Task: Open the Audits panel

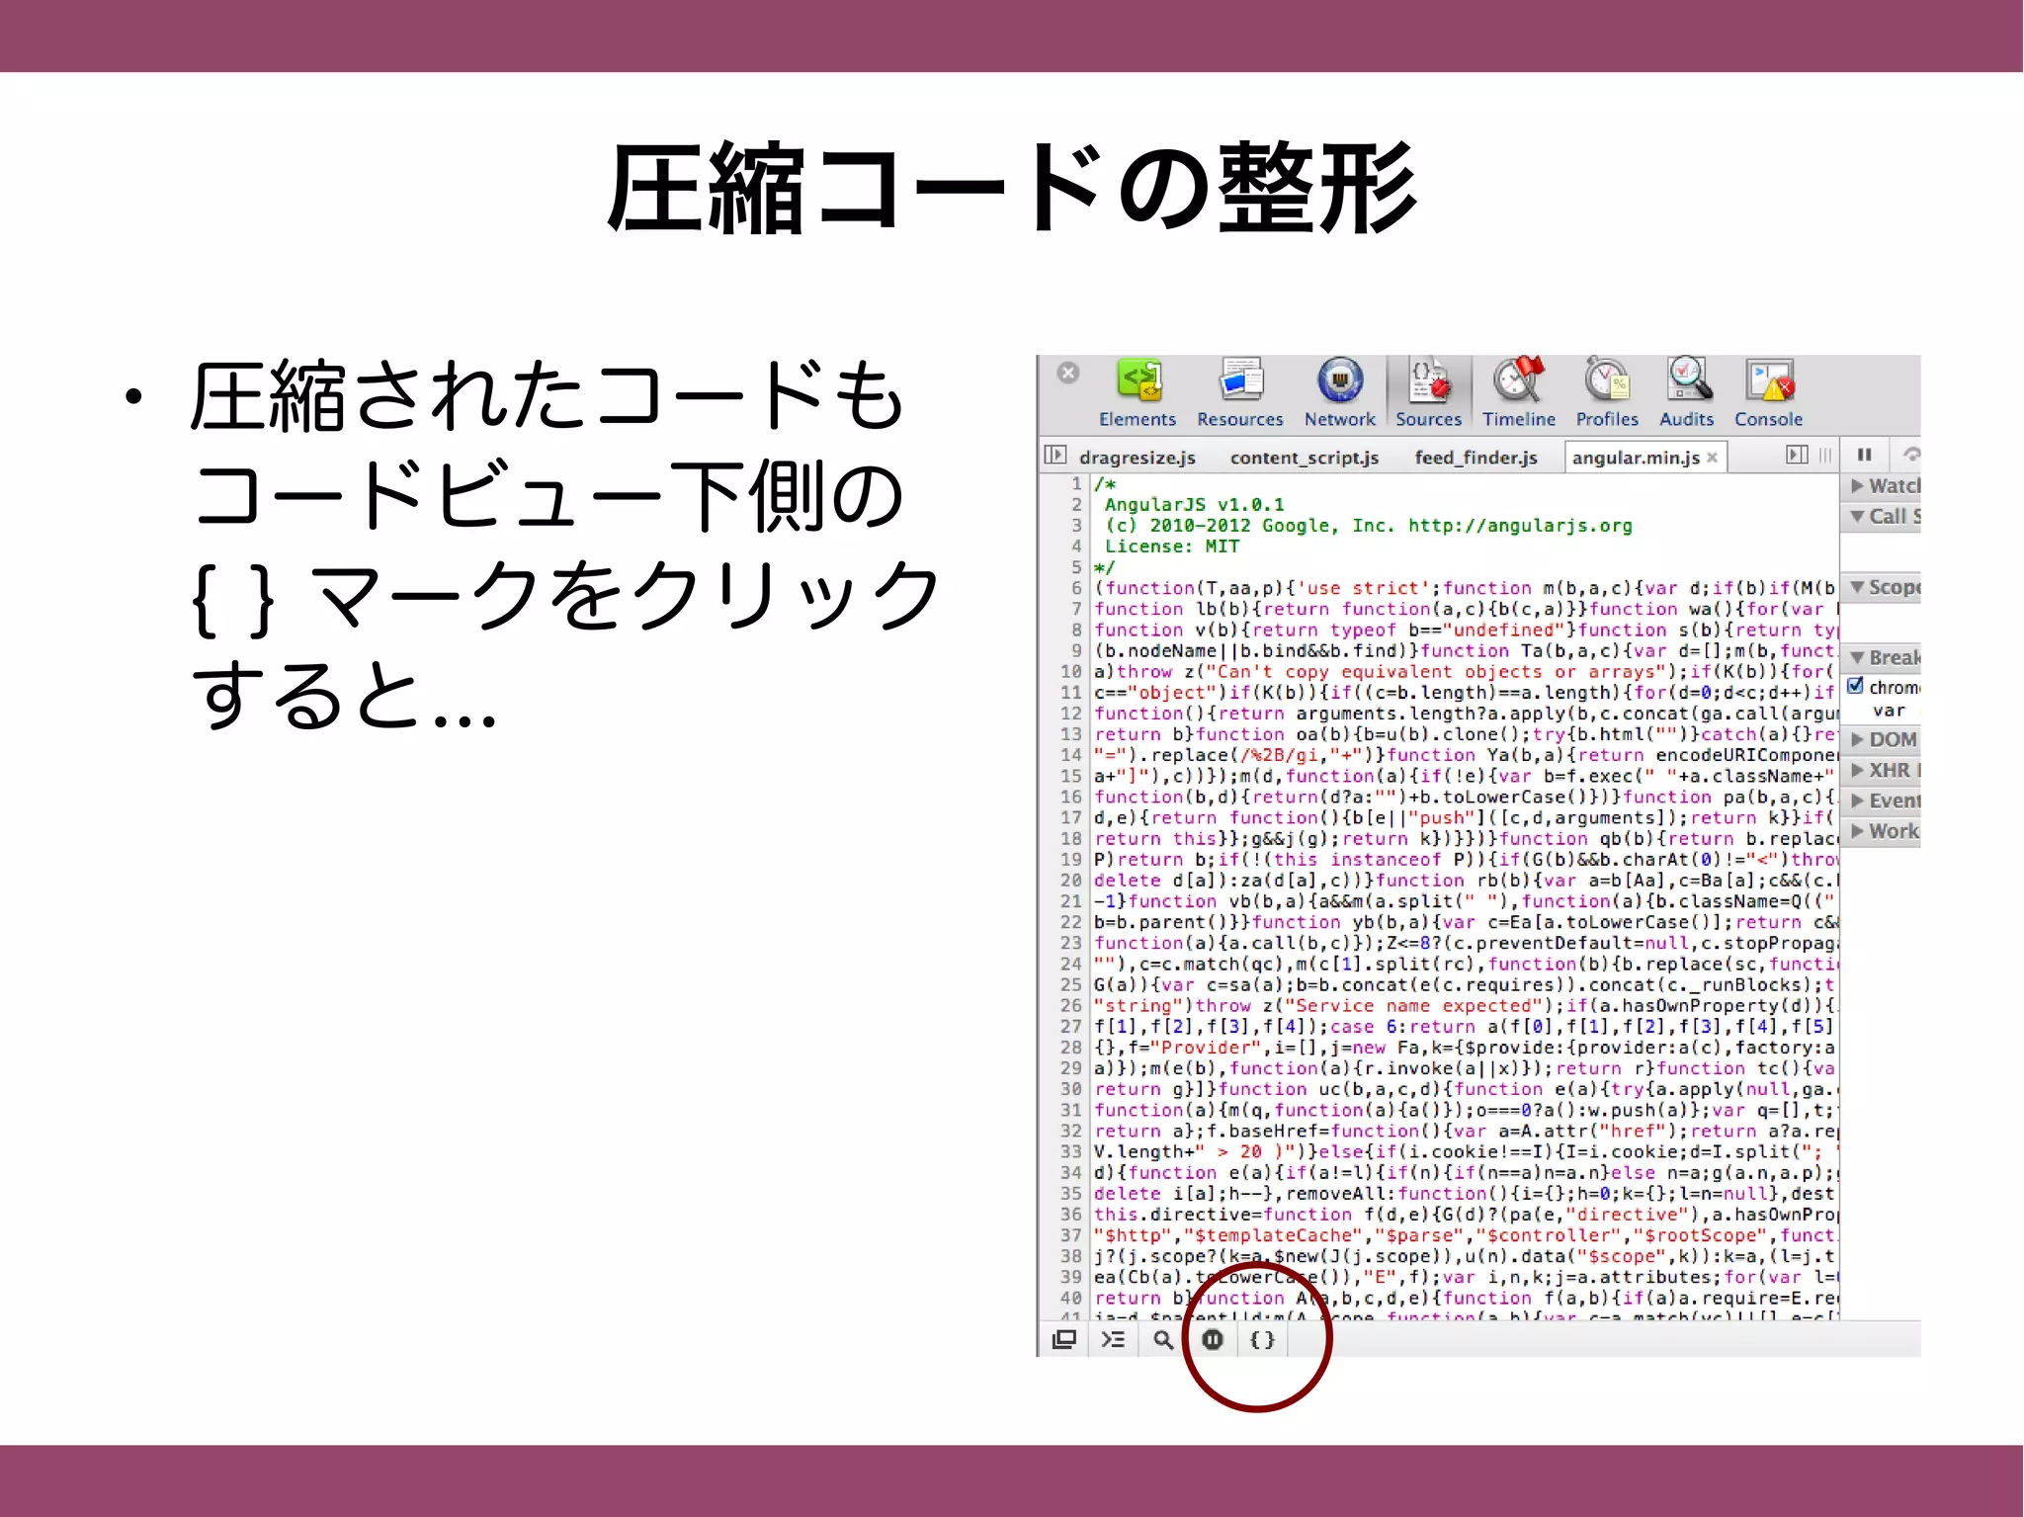Action: (x=1686, y=393)
